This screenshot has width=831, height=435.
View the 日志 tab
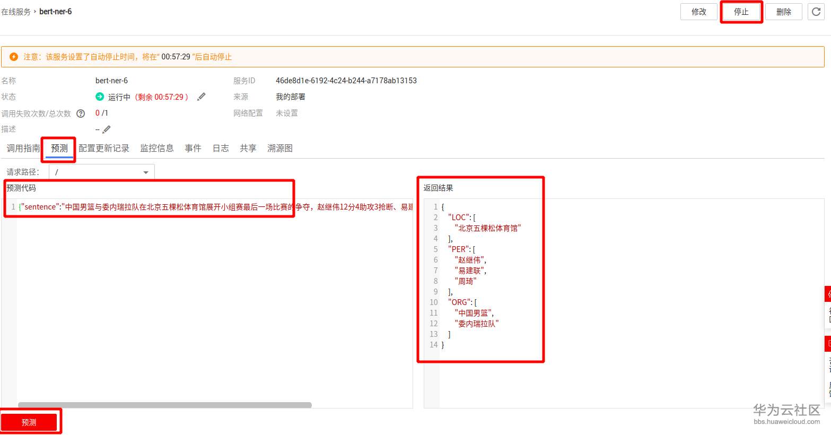(x=221, y=149)
